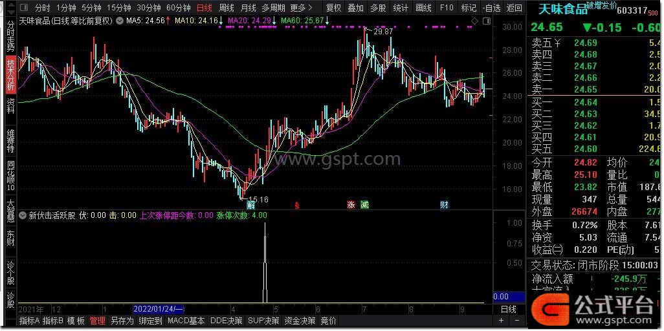This screenshot has width=664, height=331.
Task: Select the 竞价 auction tab
Action: pyautogui.click(x=329, y=321)
